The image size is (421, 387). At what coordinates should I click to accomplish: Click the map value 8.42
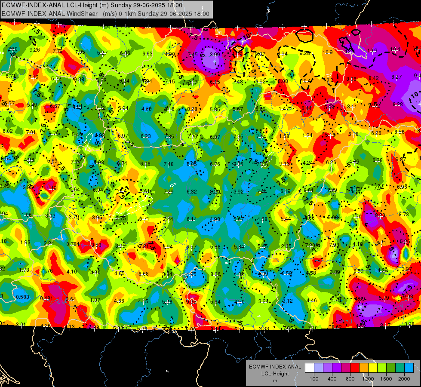373,78
